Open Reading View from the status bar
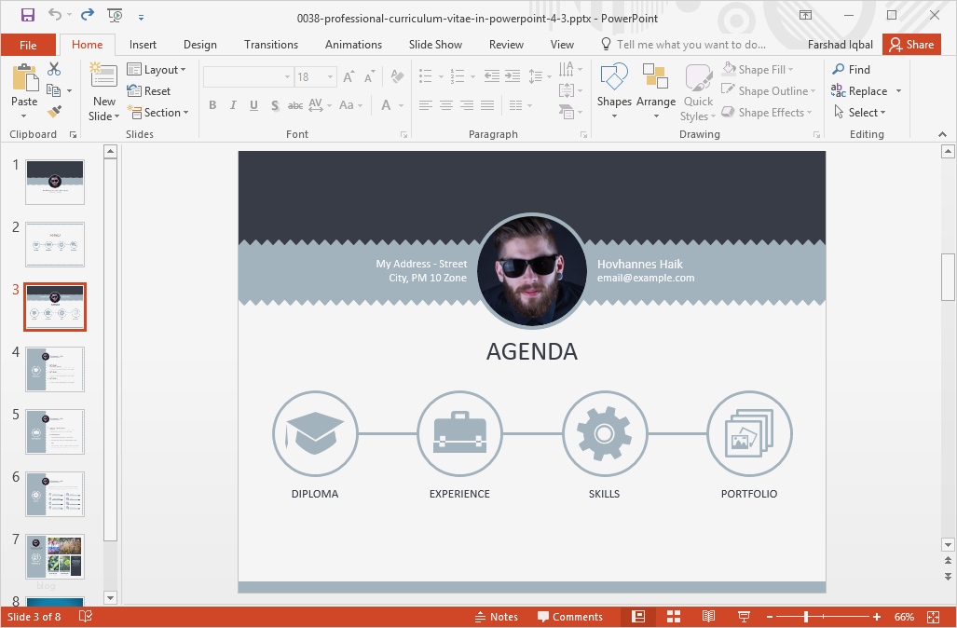957x628 pixels. click(x=708, y=617)
